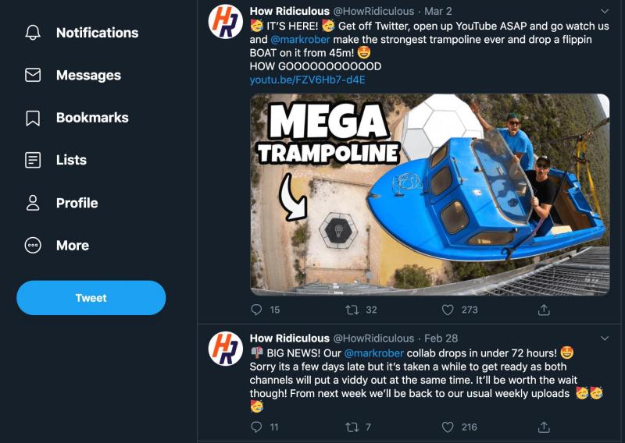Click the Profile person icon
The height and width of the screenshot is (443, 625).
coord(33,203)
